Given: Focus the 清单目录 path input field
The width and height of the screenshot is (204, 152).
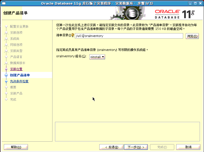Looking at the screenshot, I should 129,36.
